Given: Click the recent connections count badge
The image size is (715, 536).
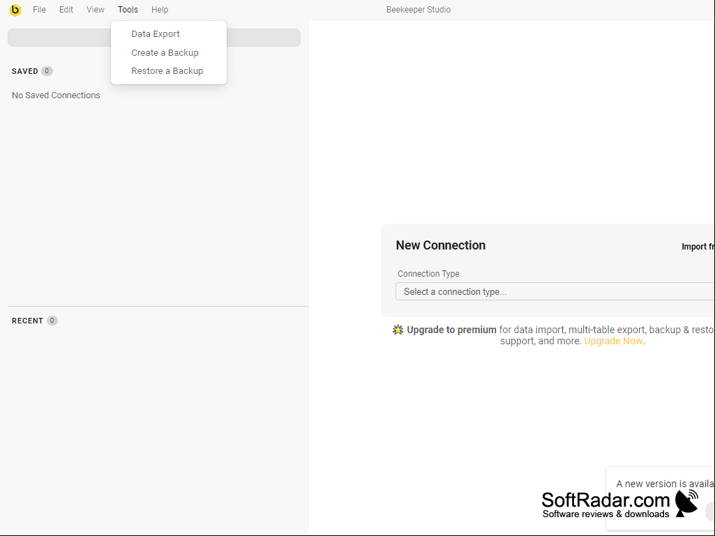Looking at the screenshot, I should point(52,321).
